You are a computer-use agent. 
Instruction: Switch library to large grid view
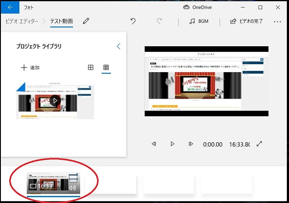click(91, 67)
